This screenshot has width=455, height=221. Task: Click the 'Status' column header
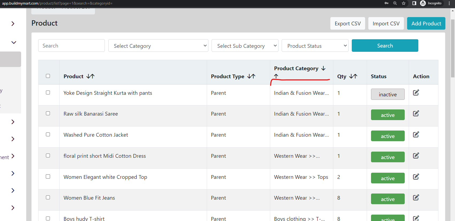378,76
